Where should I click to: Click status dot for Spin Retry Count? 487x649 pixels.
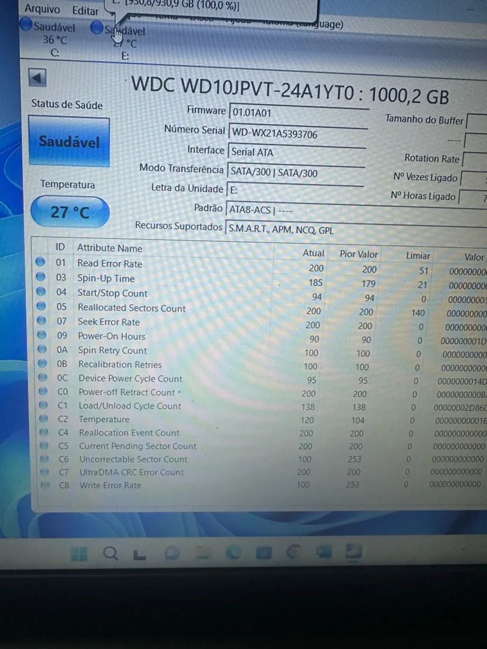(x=43, y=349)
